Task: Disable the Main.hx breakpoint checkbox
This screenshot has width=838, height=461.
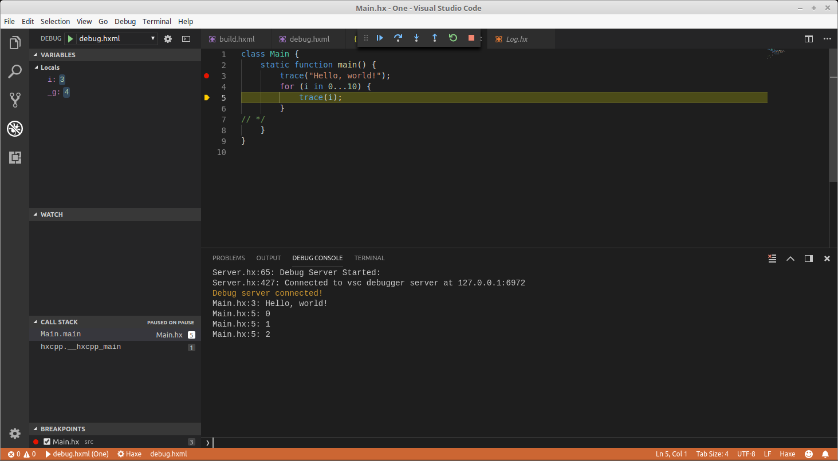Action: [47, 441]
